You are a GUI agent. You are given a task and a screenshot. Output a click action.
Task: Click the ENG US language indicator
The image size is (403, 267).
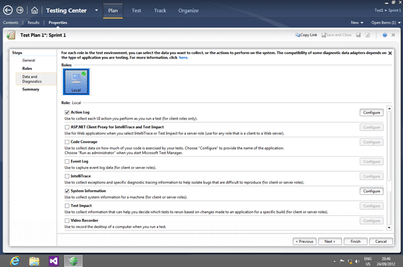coord(368,261)
